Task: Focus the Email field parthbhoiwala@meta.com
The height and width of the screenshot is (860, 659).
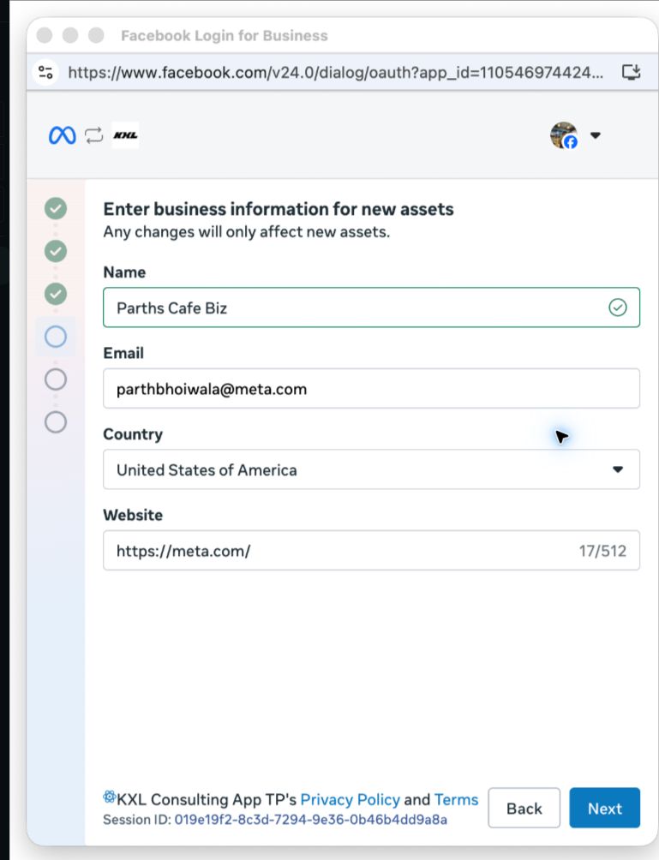Action: click(371, 388)
